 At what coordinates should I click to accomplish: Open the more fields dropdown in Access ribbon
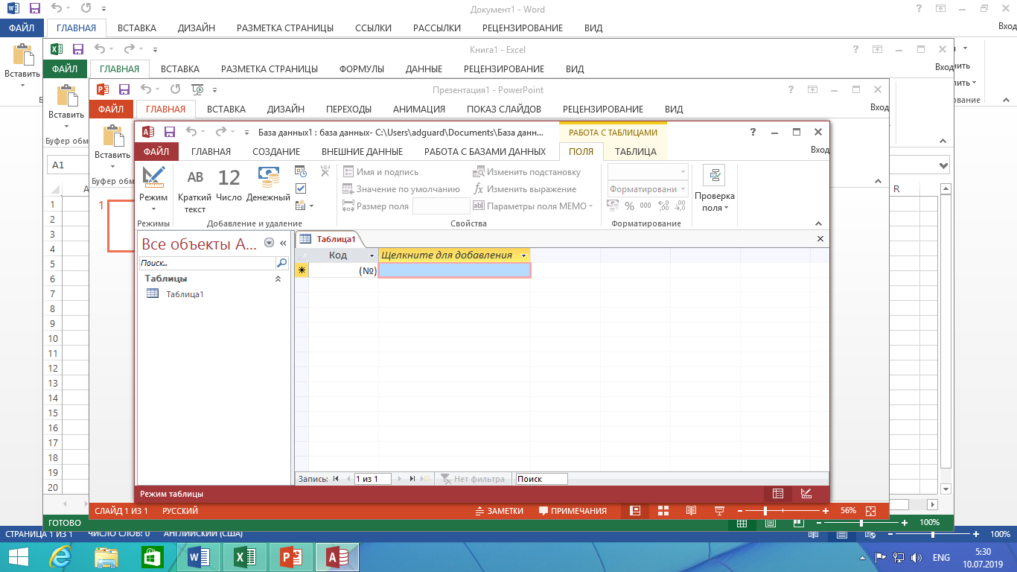click(x=305, y=206)
